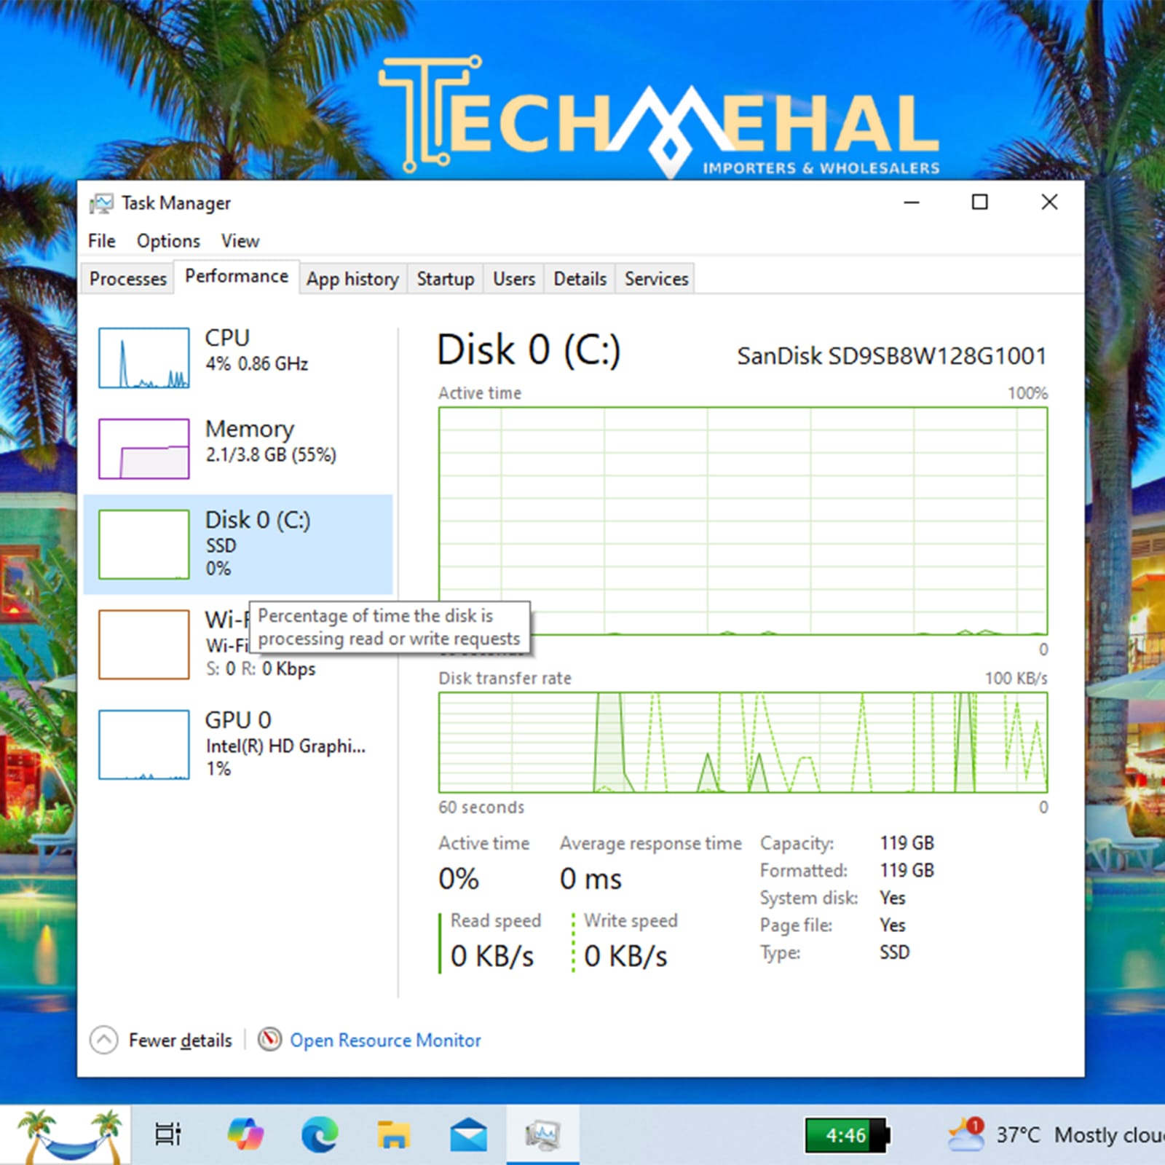
Task: Select the Disk 0 (C:) mini graph
Action: click(x=144, y=545)
